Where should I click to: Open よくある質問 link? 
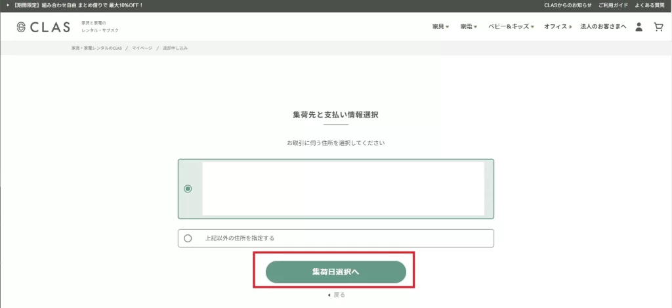click(650, 5)
